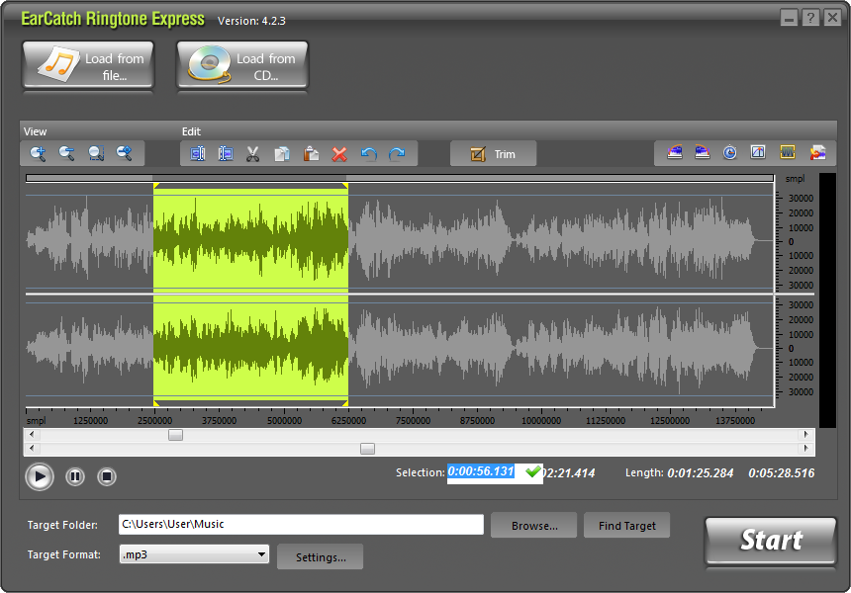The height and width of the screenshot is (593, 851).
Task: Click the amplify curve effect icon
Action: [x=758, y=152]
